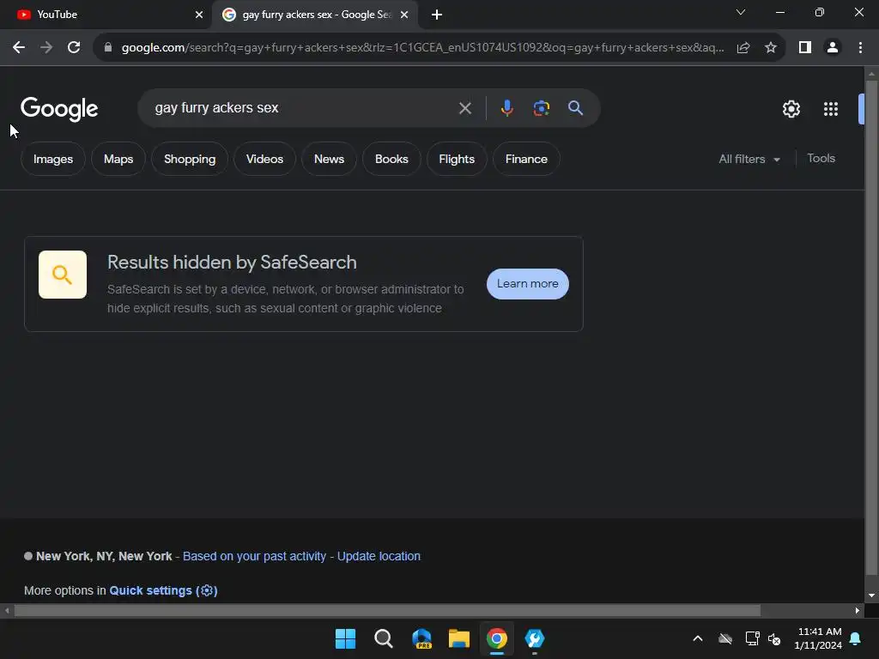Screen dimensions: 879x659
Task: Open clock and date in taskbar
Action: [x=818, y=638]
